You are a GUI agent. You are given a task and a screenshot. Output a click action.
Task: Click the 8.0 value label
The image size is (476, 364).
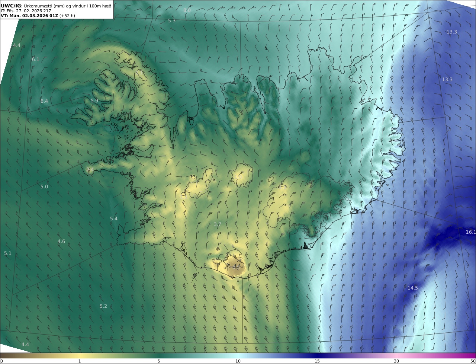[187, 10]
